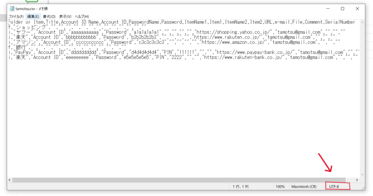Click the horizontal scrollbar right arrow

tap(357, 180)
